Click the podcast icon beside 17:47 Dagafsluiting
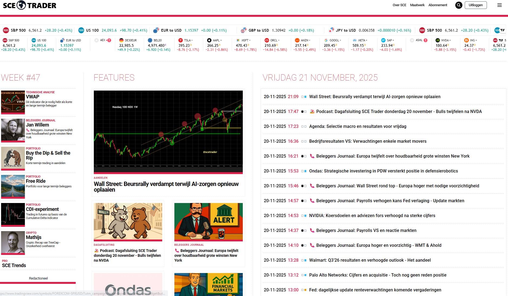The height and width of the screenshot is (296, 508). click(x=312, y=111)
